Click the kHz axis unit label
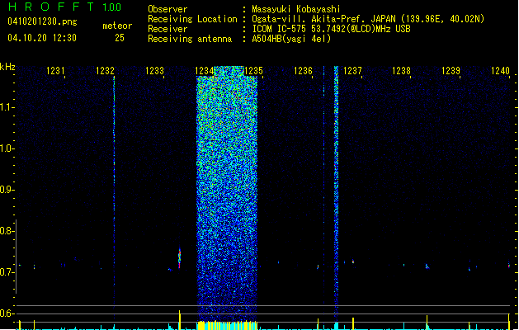The image size is (519, 330). [7, 67]
